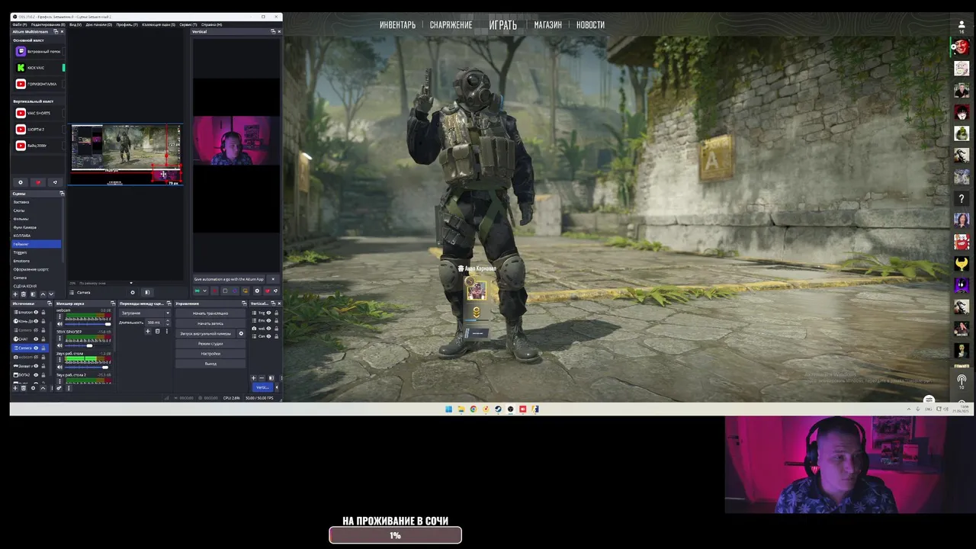Adjust the Звук раб. стола volume slider
This screenshot has width=976, height=549.
[88, 368]
